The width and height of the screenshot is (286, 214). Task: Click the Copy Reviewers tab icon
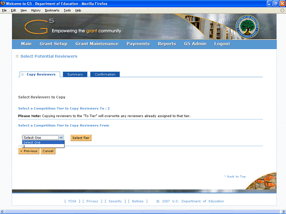click(23, 74)
